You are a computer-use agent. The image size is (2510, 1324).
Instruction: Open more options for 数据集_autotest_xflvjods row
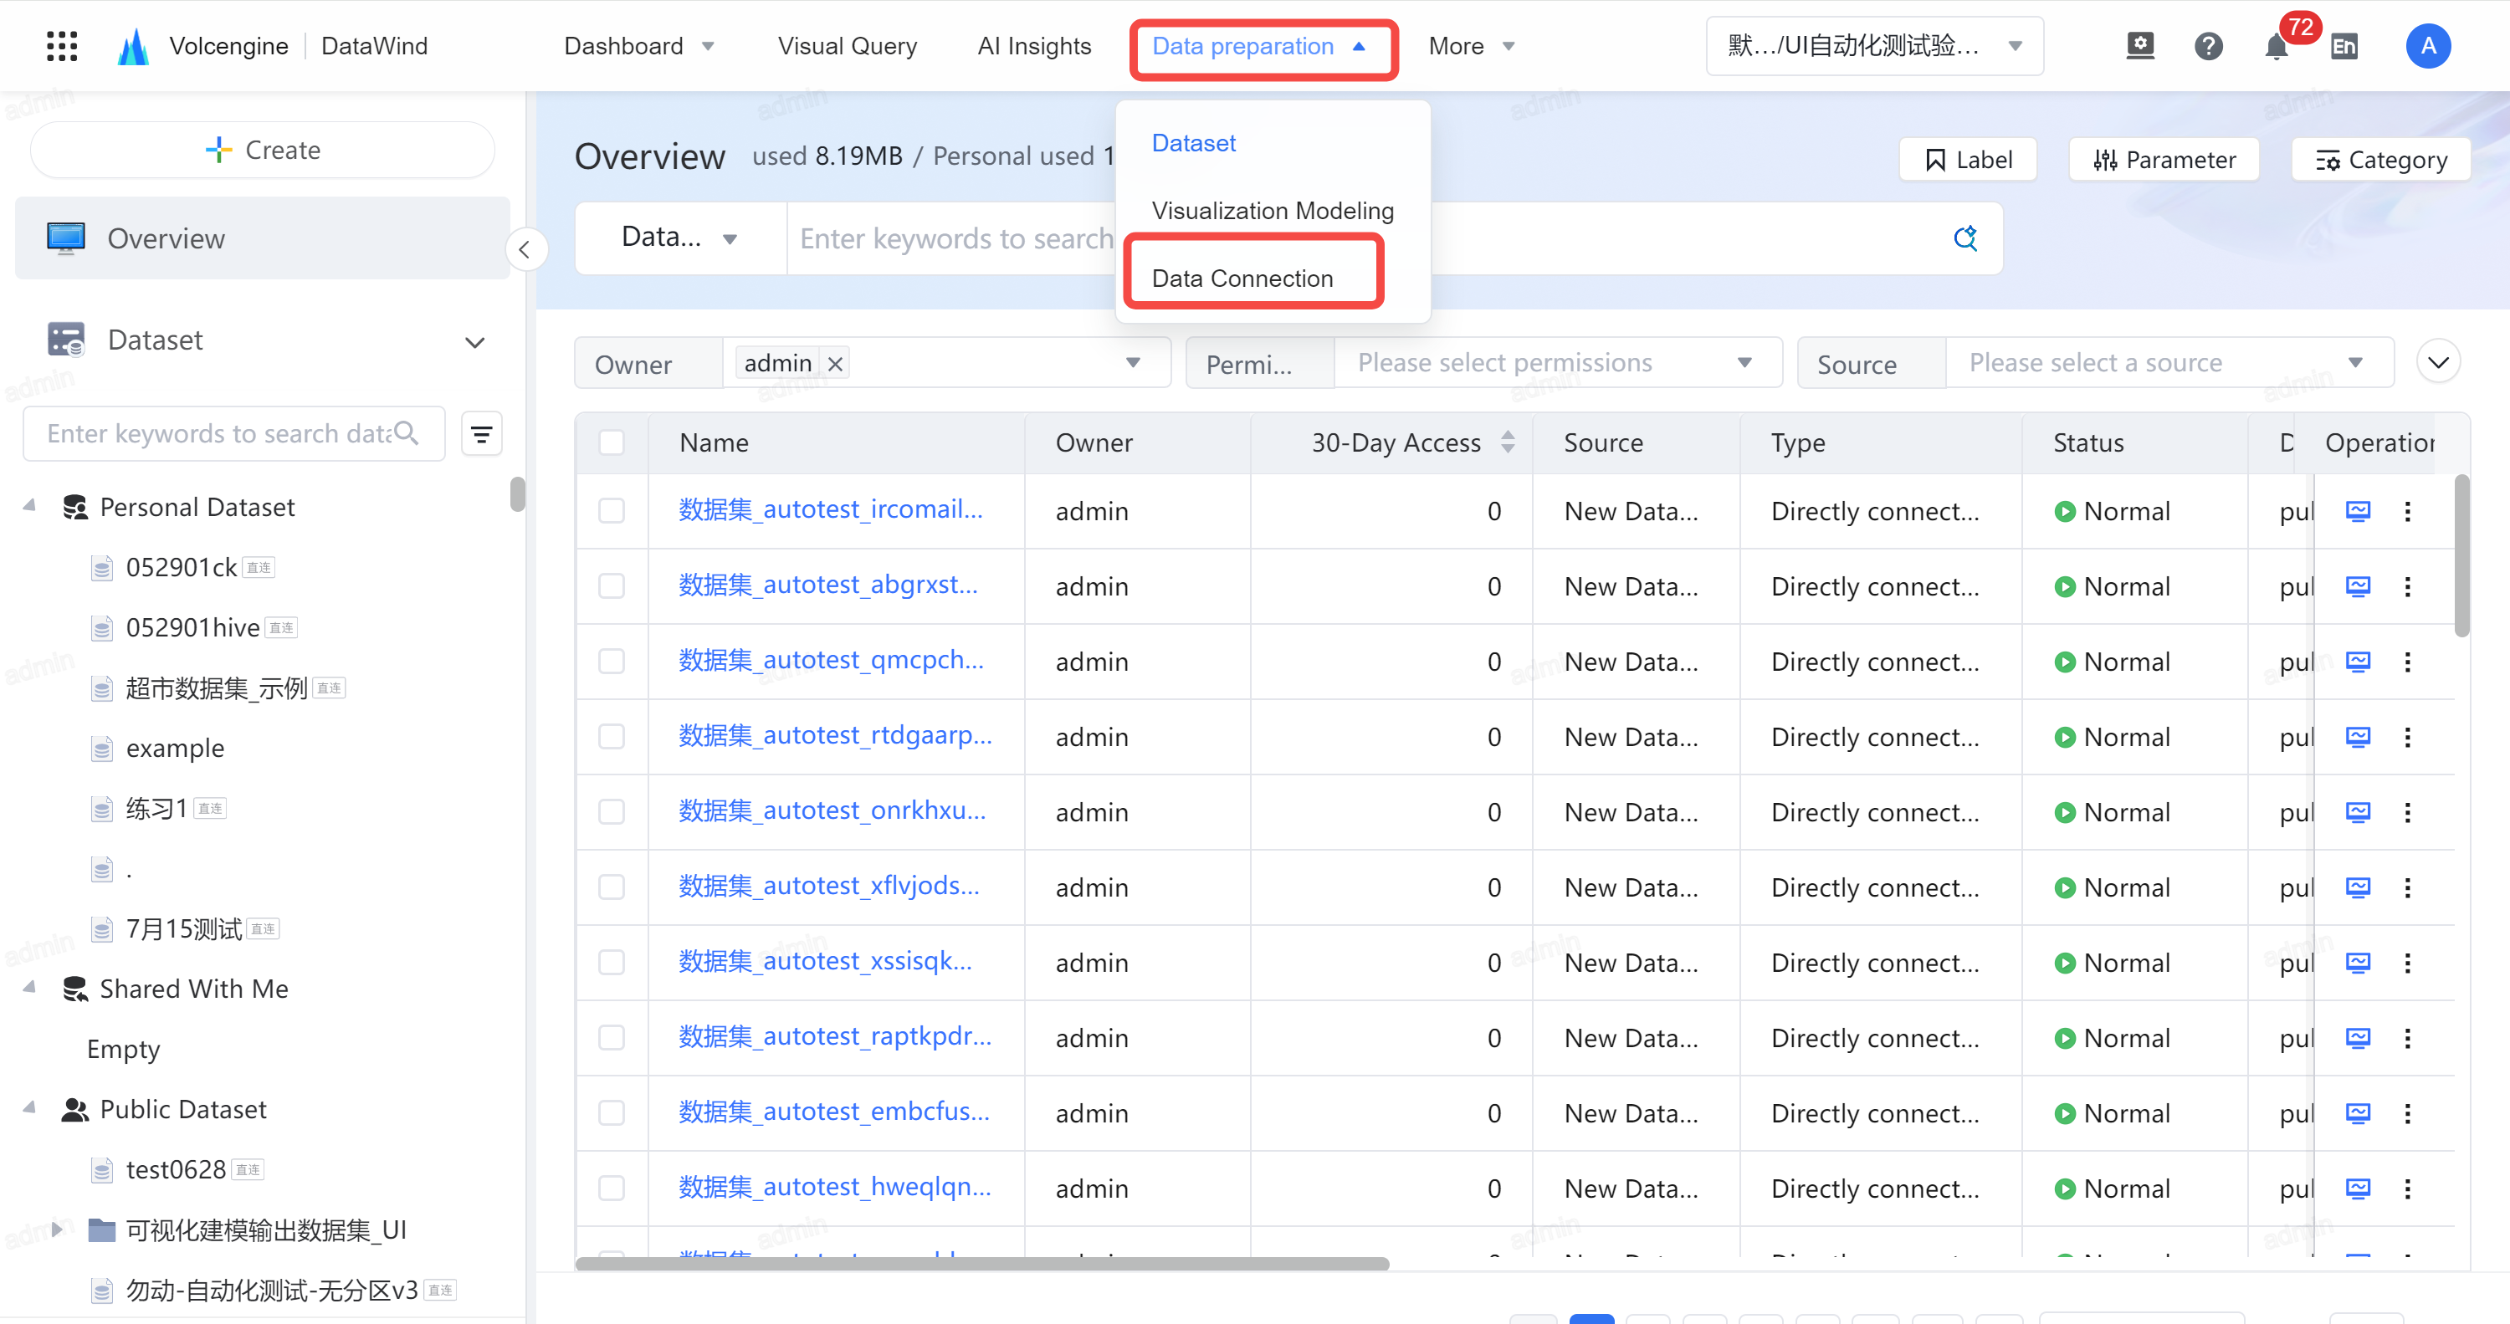click(x=2407, y=887)
